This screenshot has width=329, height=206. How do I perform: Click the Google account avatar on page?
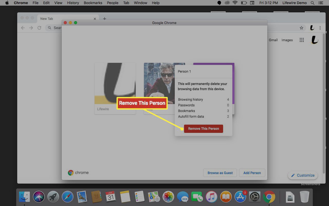314,40
